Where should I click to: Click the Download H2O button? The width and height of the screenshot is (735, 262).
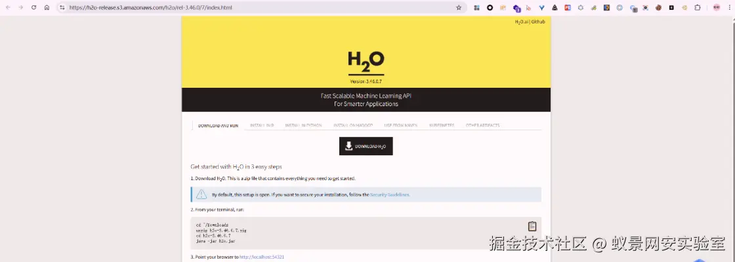(x=366, y=146)
